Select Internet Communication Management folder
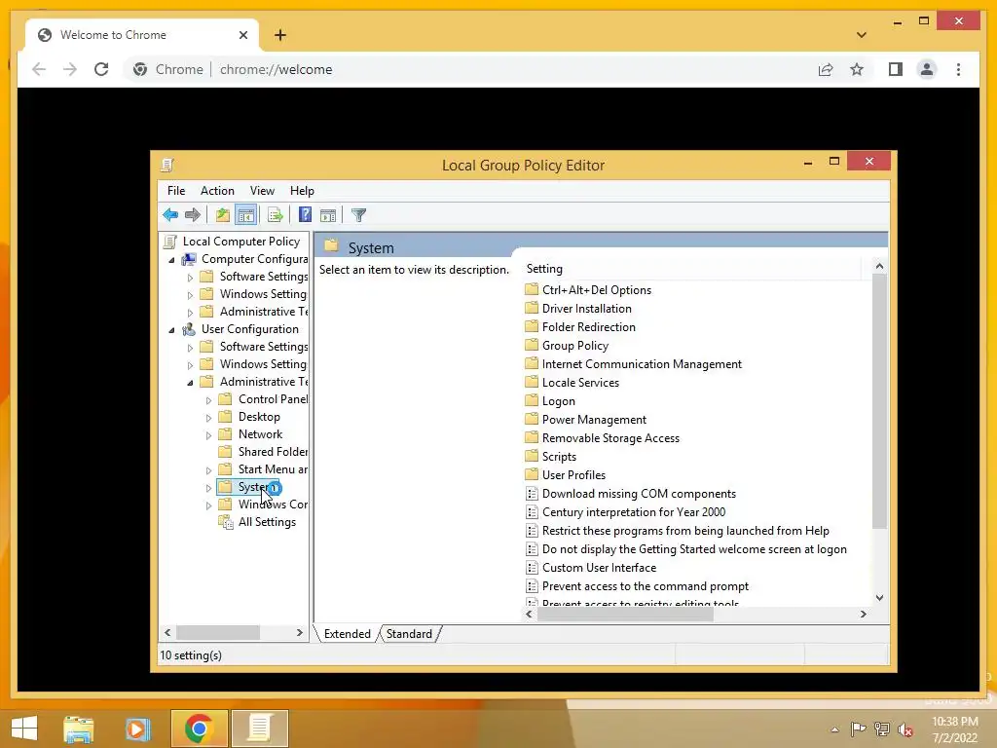 point(642,364)
